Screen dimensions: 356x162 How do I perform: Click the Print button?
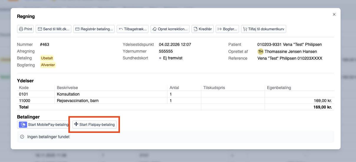click(x=25, y=29)
